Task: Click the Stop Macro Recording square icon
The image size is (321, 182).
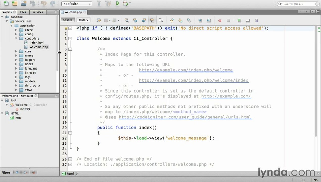Action: (x=228, y=21)
